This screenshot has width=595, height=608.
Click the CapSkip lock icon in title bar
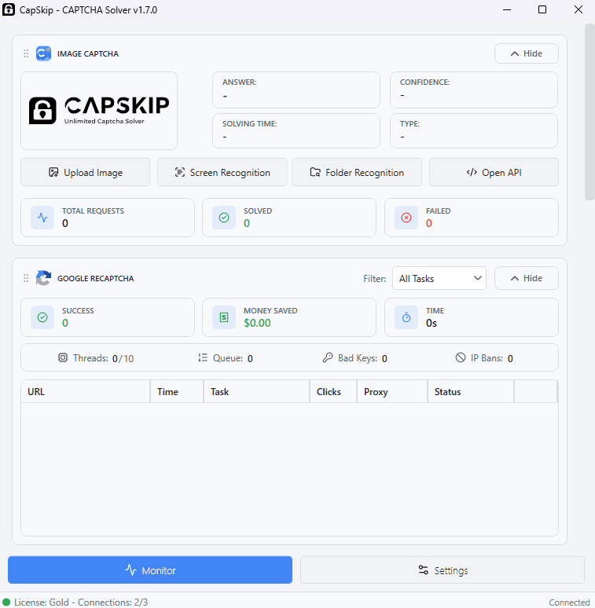click(x=9, y=9)
